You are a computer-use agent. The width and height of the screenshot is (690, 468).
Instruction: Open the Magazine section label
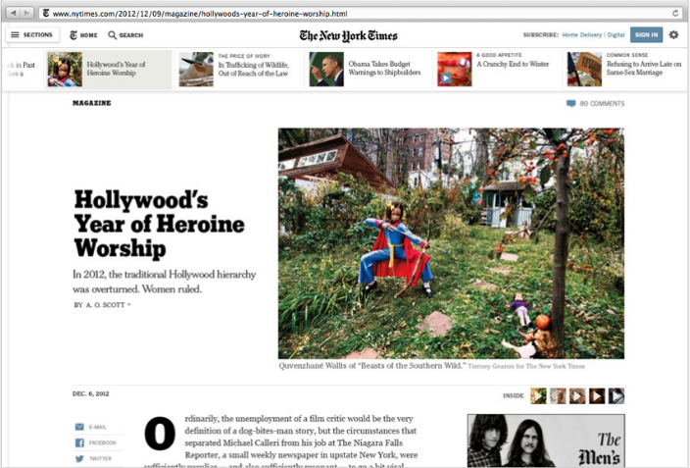(91, 103)
